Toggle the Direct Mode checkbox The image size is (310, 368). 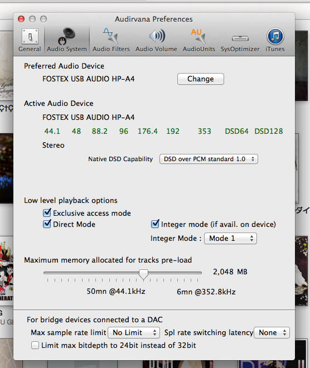[47, 224]
